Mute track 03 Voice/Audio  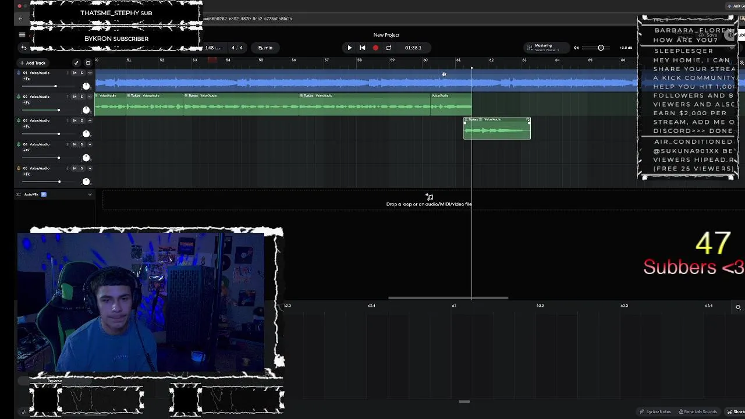tap(74, 120)
